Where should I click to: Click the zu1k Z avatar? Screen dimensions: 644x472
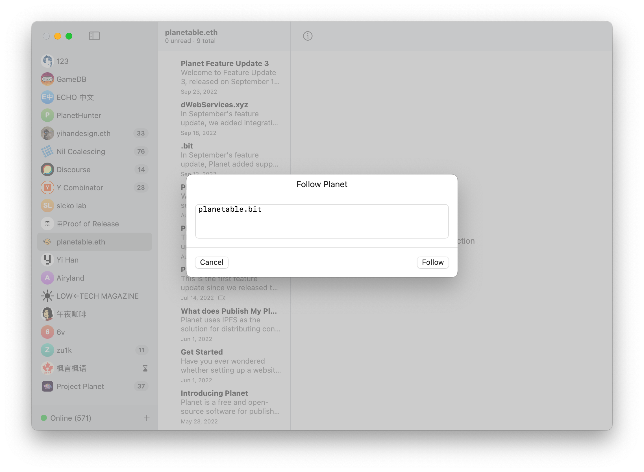tap(47, 350)
